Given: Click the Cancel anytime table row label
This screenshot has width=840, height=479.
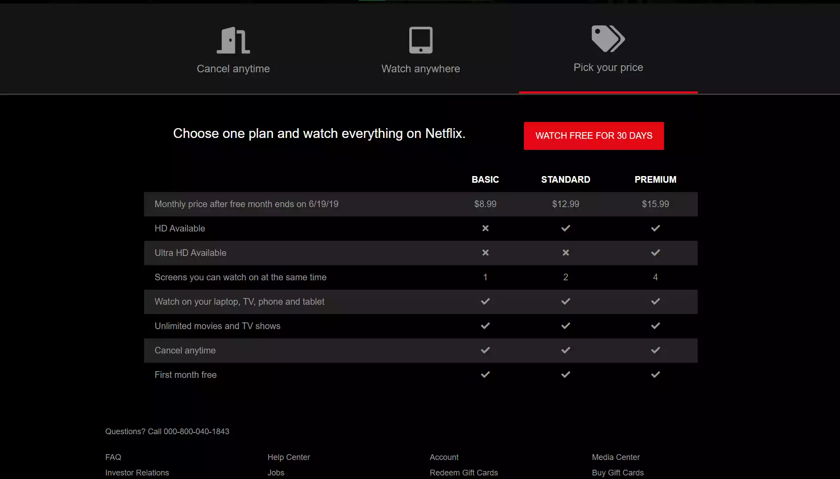Looking at the screenshot, I should coord(185,350).
